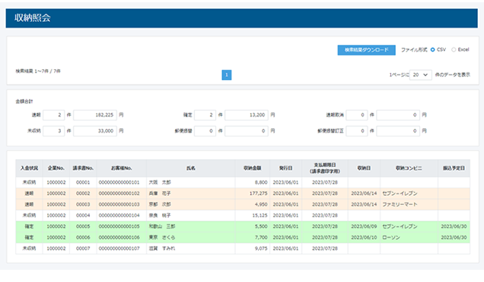
Task: Click the ローソン convenience store cell
Action: click(409, 238)
